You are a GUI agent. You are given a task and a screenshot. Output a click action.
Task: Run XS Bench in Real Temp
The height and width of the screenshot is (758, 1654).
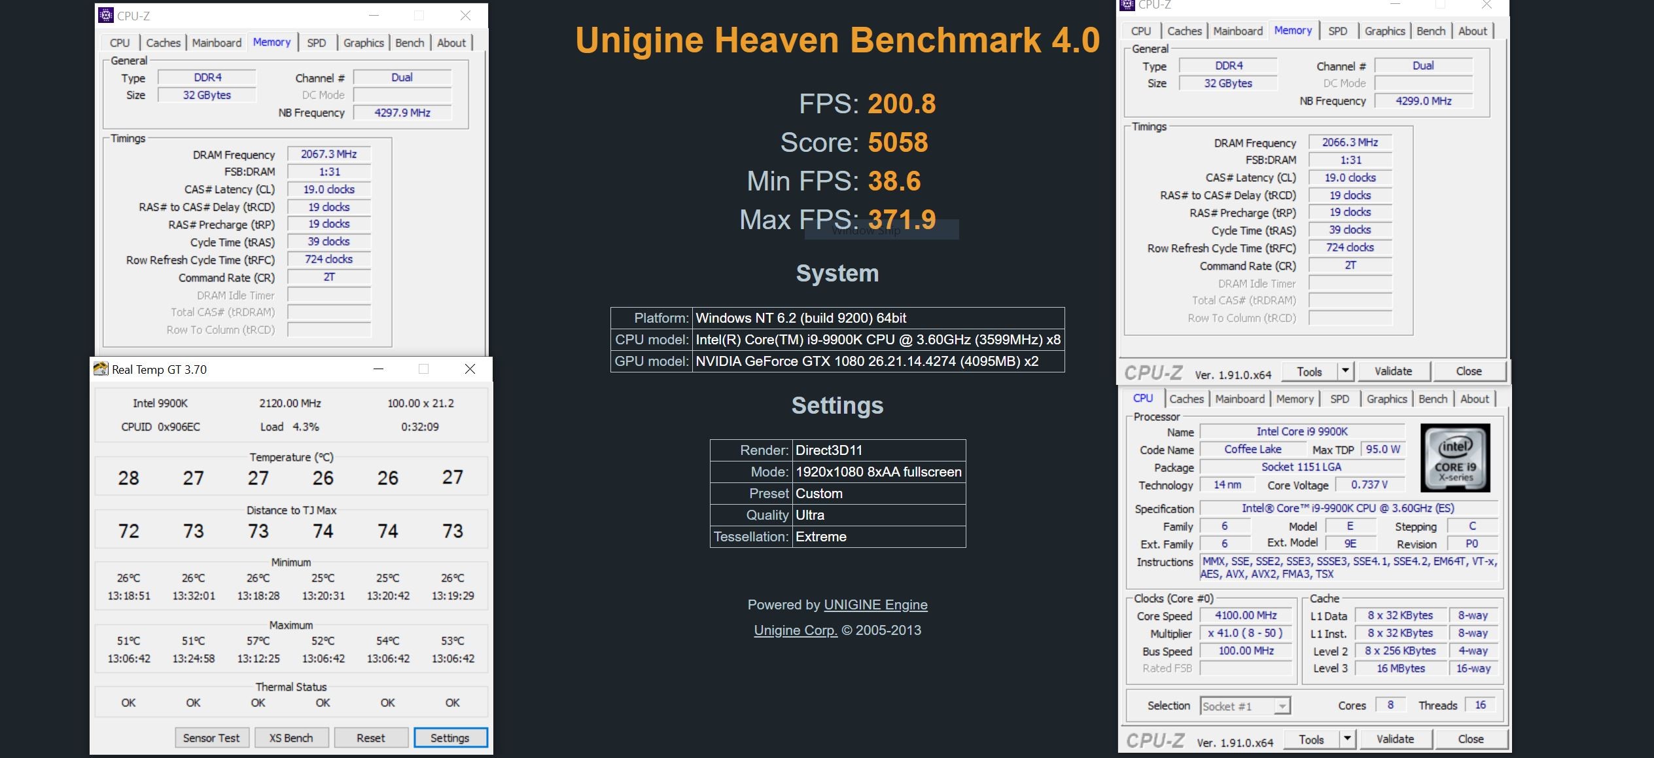pos(291,738)
